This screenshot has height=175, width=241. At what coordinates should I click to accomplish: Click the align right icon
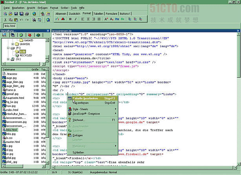point(93,19)
